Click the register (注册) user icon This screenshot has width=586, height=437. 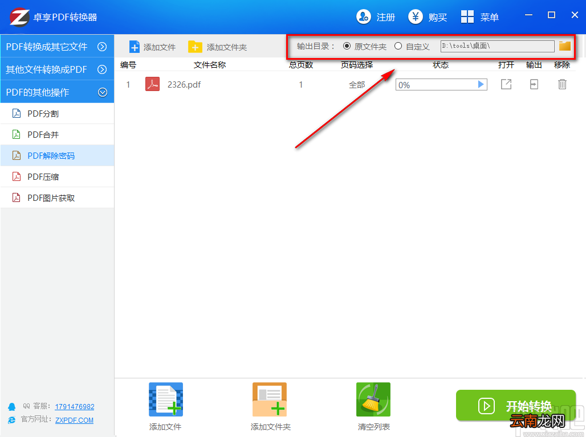(x=363, y=17)
